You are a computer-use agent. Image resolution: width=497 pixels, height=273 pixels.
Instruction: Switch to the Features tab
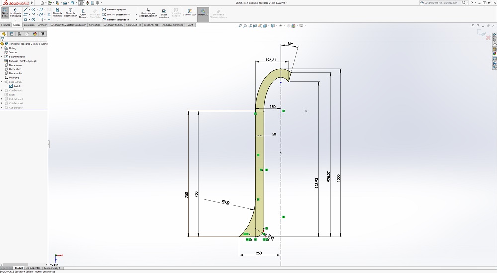click(x=5, y=25)
